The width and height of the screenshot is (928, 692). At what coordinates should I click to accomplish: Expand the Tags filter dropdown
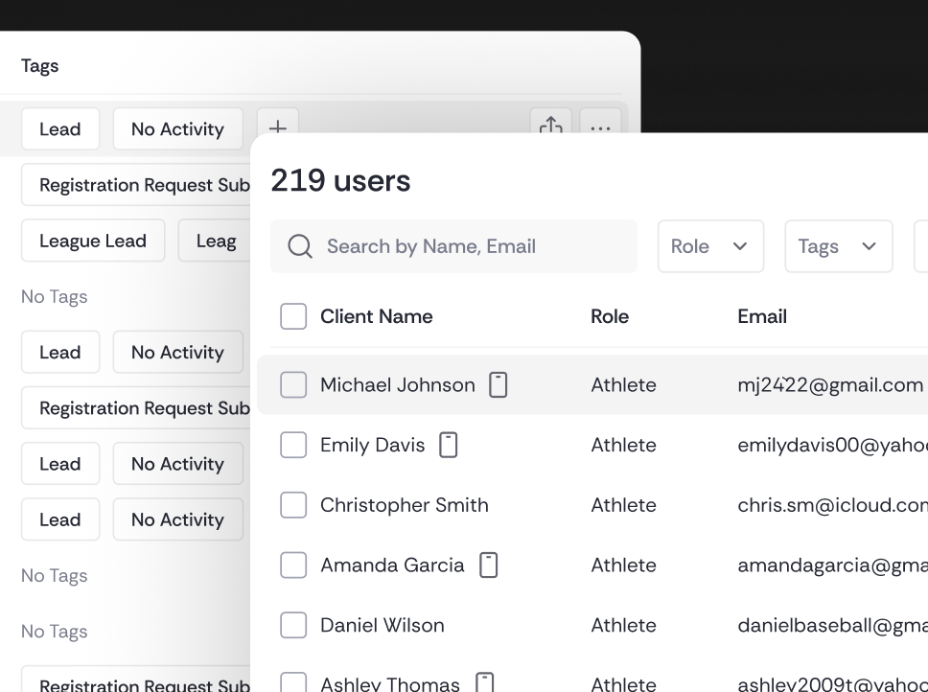(838, 246)
